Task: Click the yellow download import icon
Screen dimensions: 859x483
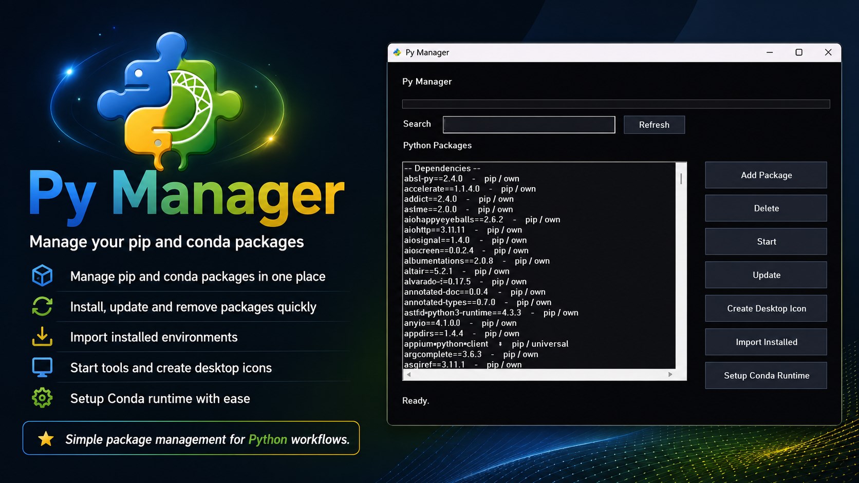Action: point(42,337)
